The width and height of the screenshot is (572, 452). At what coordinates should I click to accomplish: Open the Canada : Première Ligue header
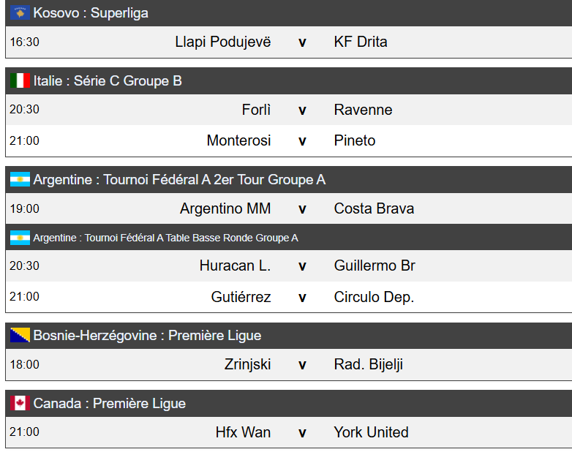pos(110,404)
